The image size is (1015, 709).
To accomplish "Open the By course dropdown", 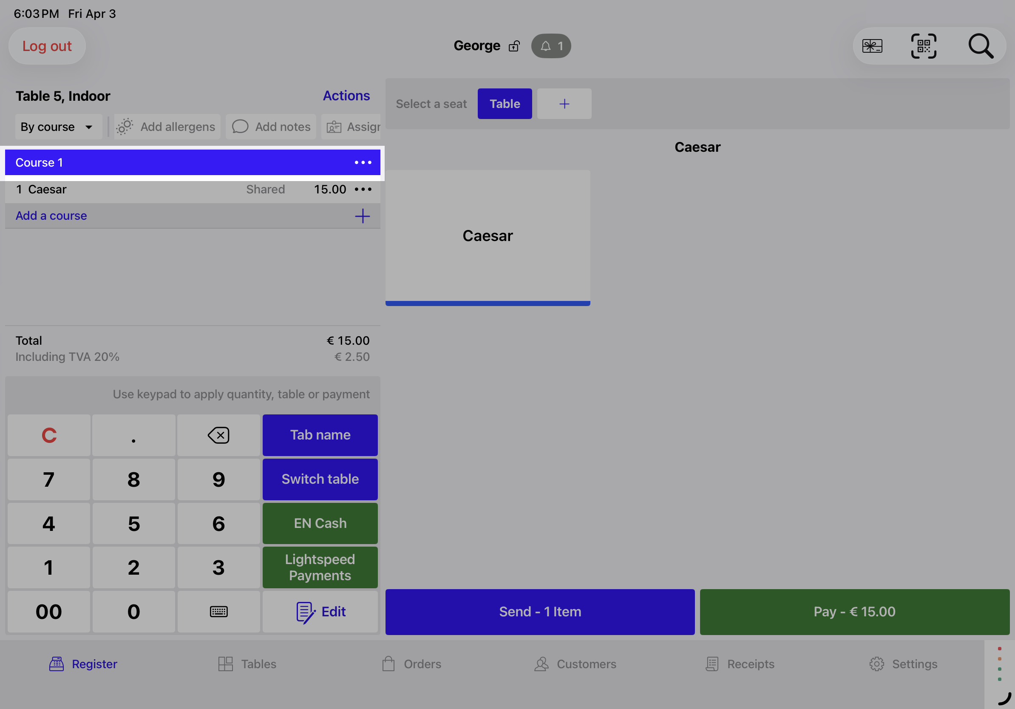I will (58, 126).
